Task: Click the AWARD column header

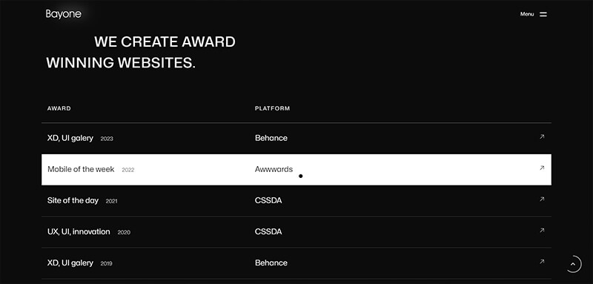Action: pos(59,108)
